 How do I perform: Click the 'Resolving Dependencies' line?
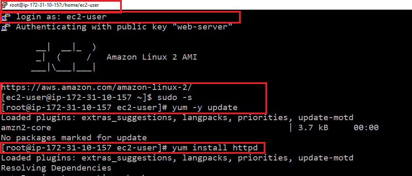56,168
